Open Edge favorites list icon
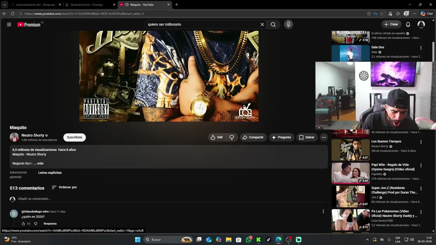Screen dimensions: 436x245 pos(398,14)
